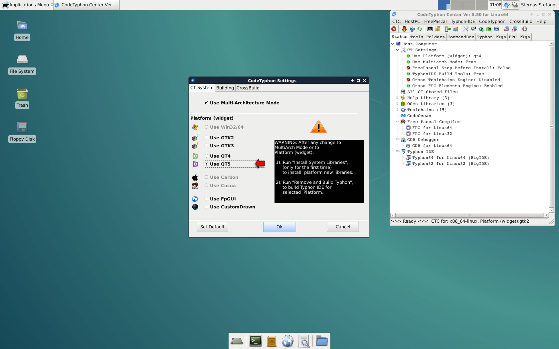Select the Use QT5 radio button
559x349 pixels.
click(x=206, y=164)
